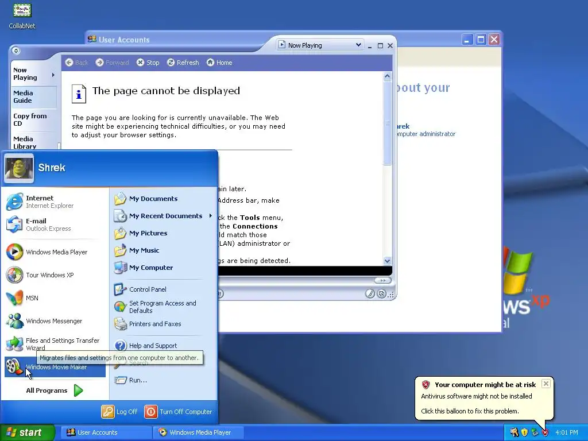Click Back in Media Guide toolbar
This screenshot has height=441, width=588.
click(76, 63)
